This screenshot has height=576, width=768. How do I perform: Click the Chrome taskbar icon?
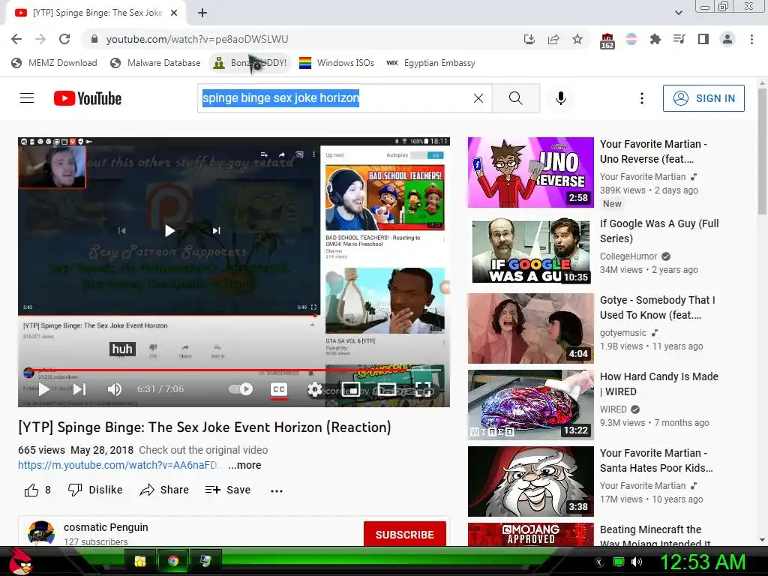tap(173, 561)
